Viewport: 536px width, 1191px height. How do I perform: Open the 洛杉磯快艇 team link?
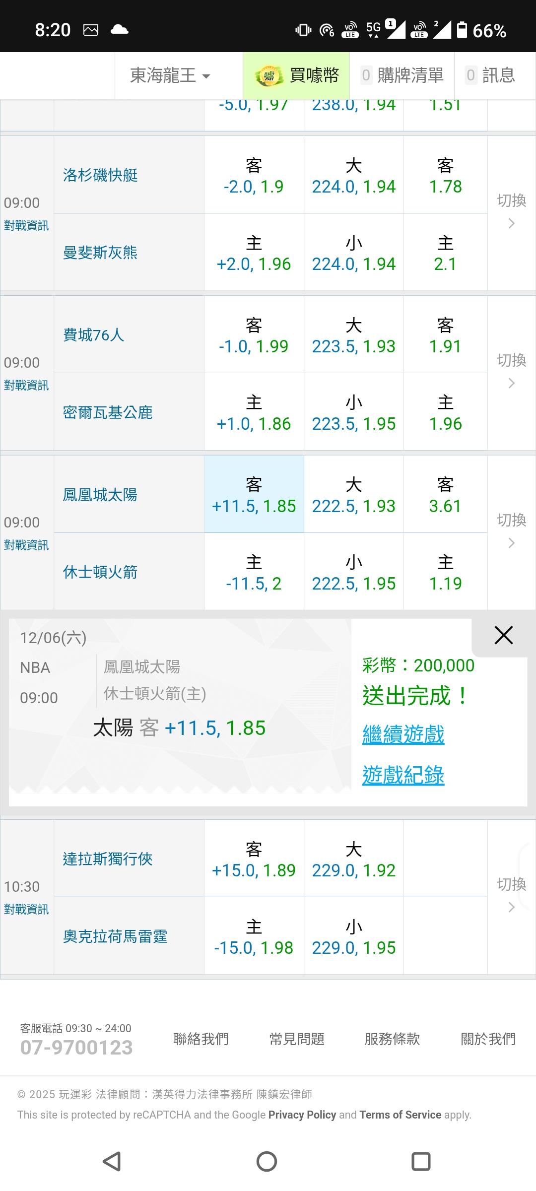100,176
